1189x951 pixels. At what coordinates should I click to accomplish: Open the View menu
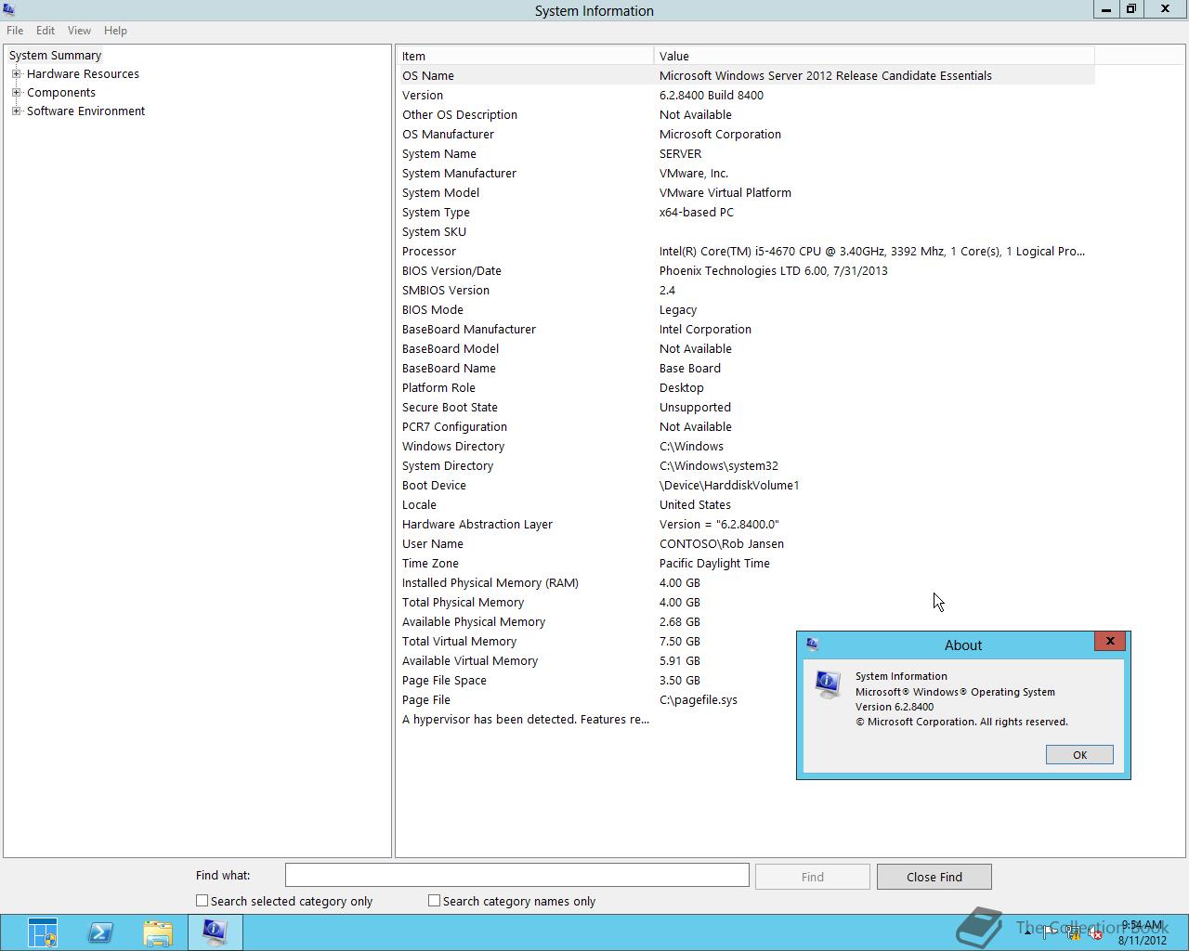click(x=79, y=31)
